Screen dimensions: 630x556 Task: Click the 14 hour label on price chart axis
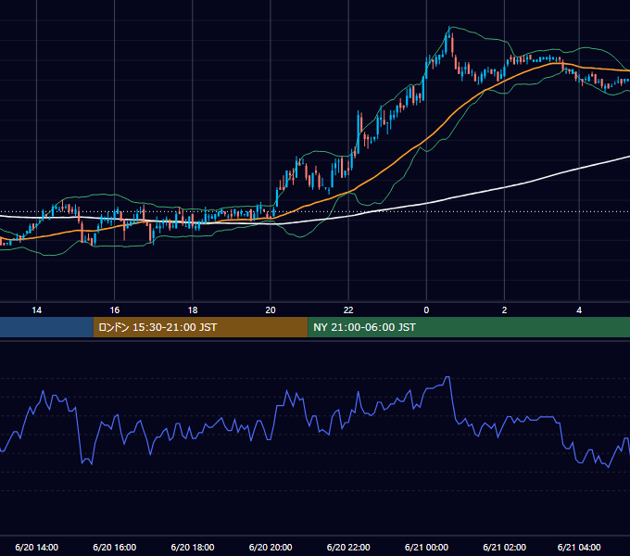point(36,310)
